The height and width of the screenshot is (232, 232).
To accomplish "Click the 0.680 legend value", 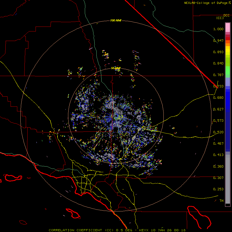I will [218, 98].
